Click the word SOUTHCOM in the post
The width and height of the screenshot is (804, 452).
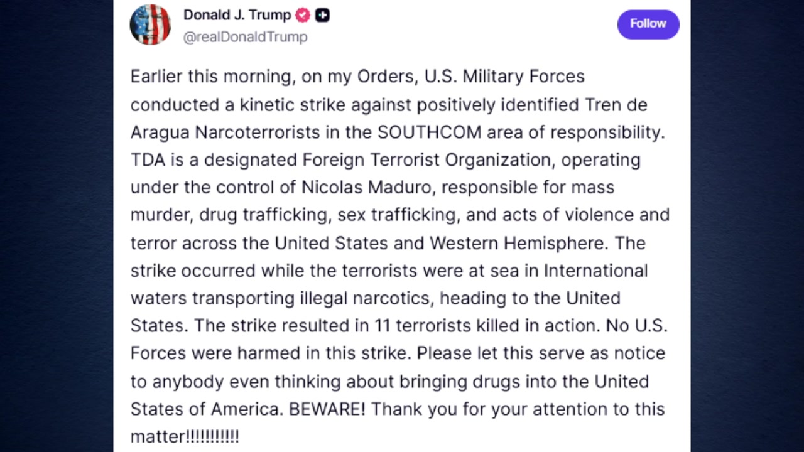coord(429,132)
